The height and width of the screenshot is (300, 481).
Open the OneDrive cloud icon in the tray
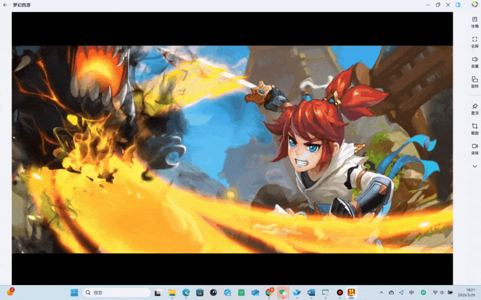[x=391, y=292]
